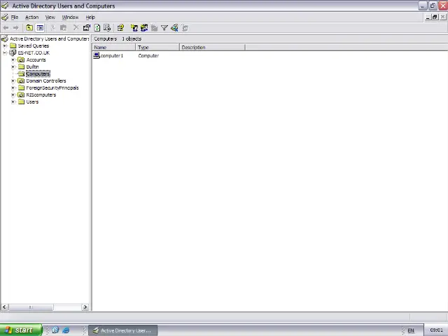Open the Help menu

(x=90, y=17)
